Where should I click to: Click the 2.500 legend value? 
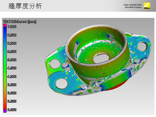pos(12,101)
